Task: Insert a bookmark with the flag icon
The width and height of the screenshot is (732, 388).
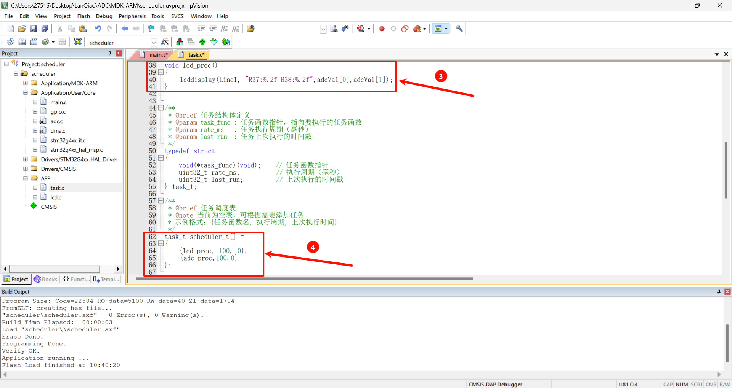Action: (x=151, y=29)
